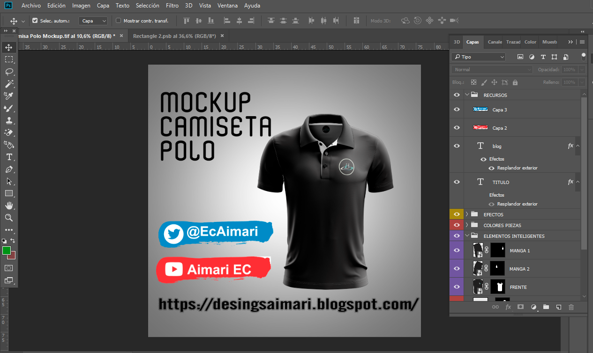
Task: Collapse the RECURSOS group
Action: pyautogui.click(x=466, y=94)
